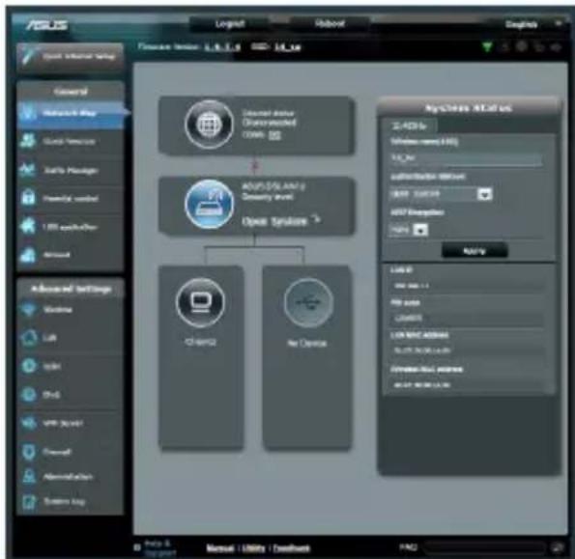Viewport: 575px width, 559px height.
Task: Select Network Map in sidebar
Action: pos(70,113)
